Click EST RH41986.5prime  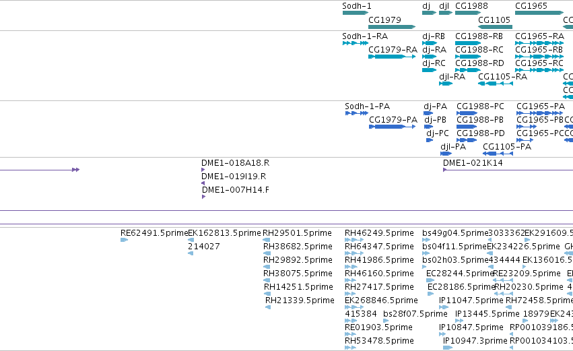(x=351, y=267)
